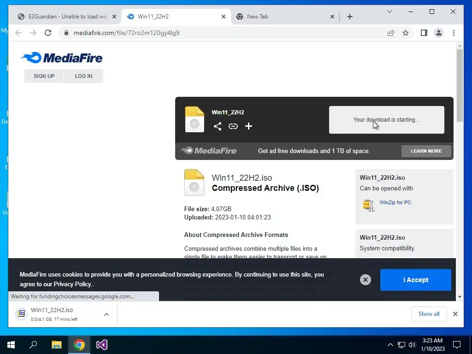Viewport: 472px width, 354px height.
Task: Click the address bar URL
Action: (x=126, y=33)
